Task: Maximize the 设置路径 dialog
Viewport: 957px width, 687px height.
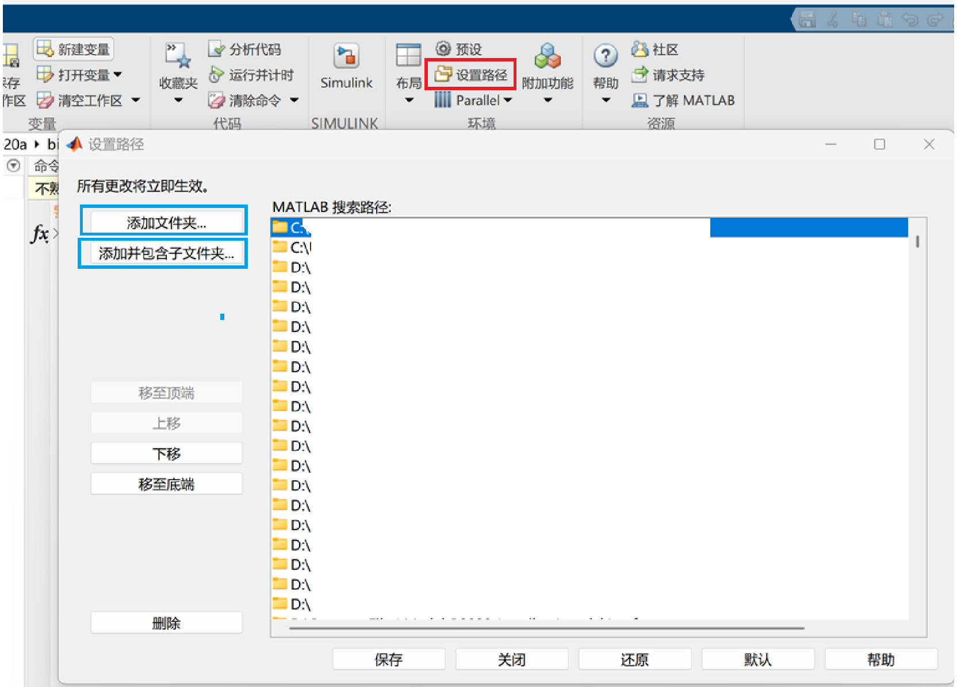Action: (x=879, y=144)
